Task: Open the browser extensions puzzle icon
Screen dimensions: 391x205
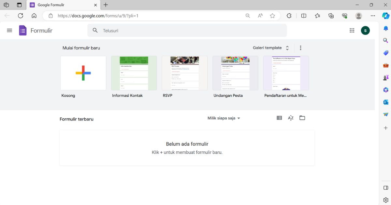Action: (289, 16)
